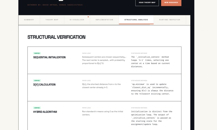Click the orange dot on AI Visualizer tab
217x130 pixels.
pos(88,17)
